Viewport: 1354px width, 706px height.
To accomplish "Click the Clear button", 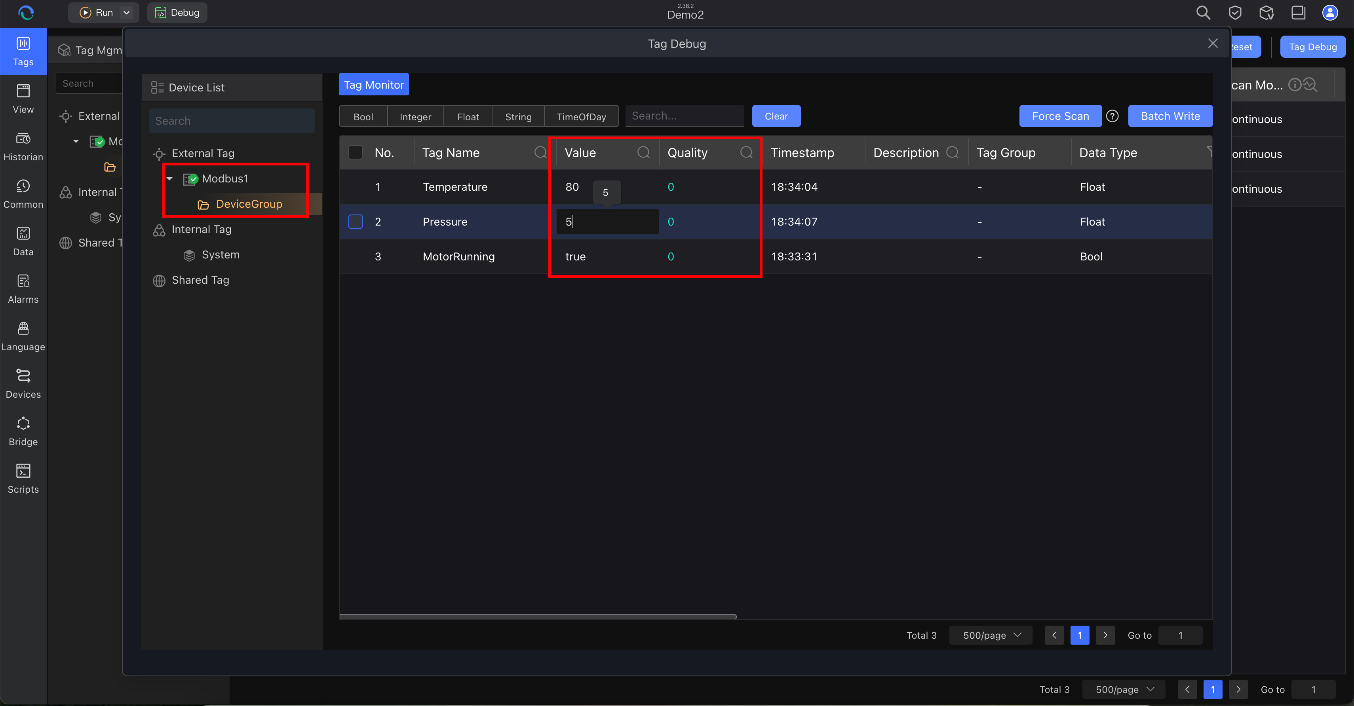I will tap(776, 116).
